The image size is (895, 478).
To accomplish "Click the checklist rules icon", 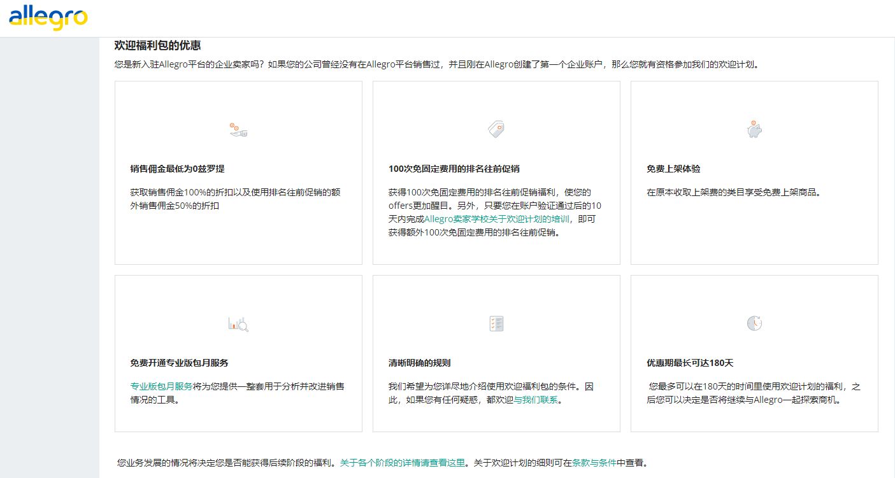I will 496,323.
